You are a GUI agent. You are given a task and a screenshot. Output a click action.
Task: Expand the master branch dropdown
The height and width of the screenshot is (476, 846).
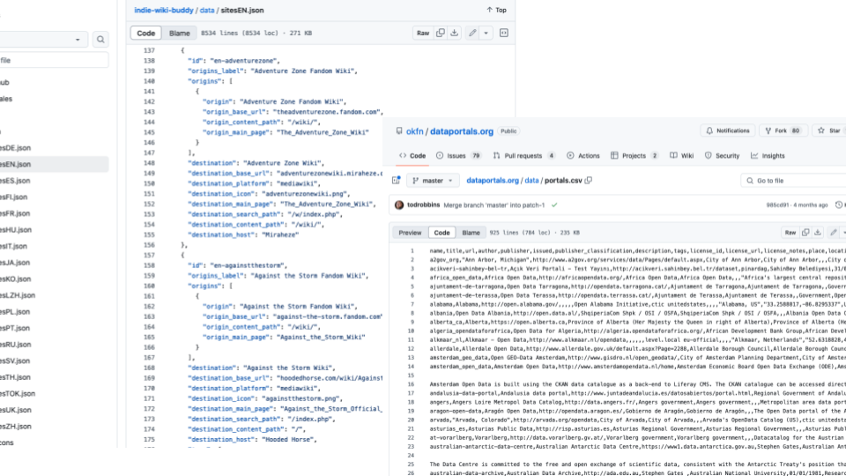pyautogui.click(x=433, y=180)
